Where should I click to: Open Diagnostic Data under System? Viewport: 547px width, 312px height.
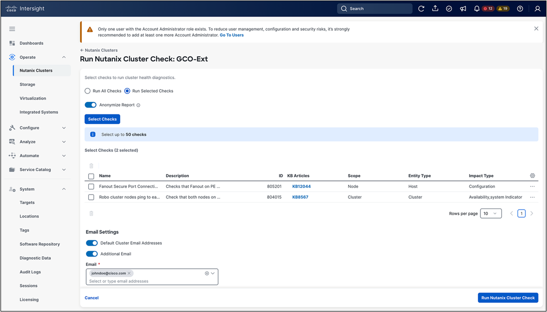(x=35, y=258)
